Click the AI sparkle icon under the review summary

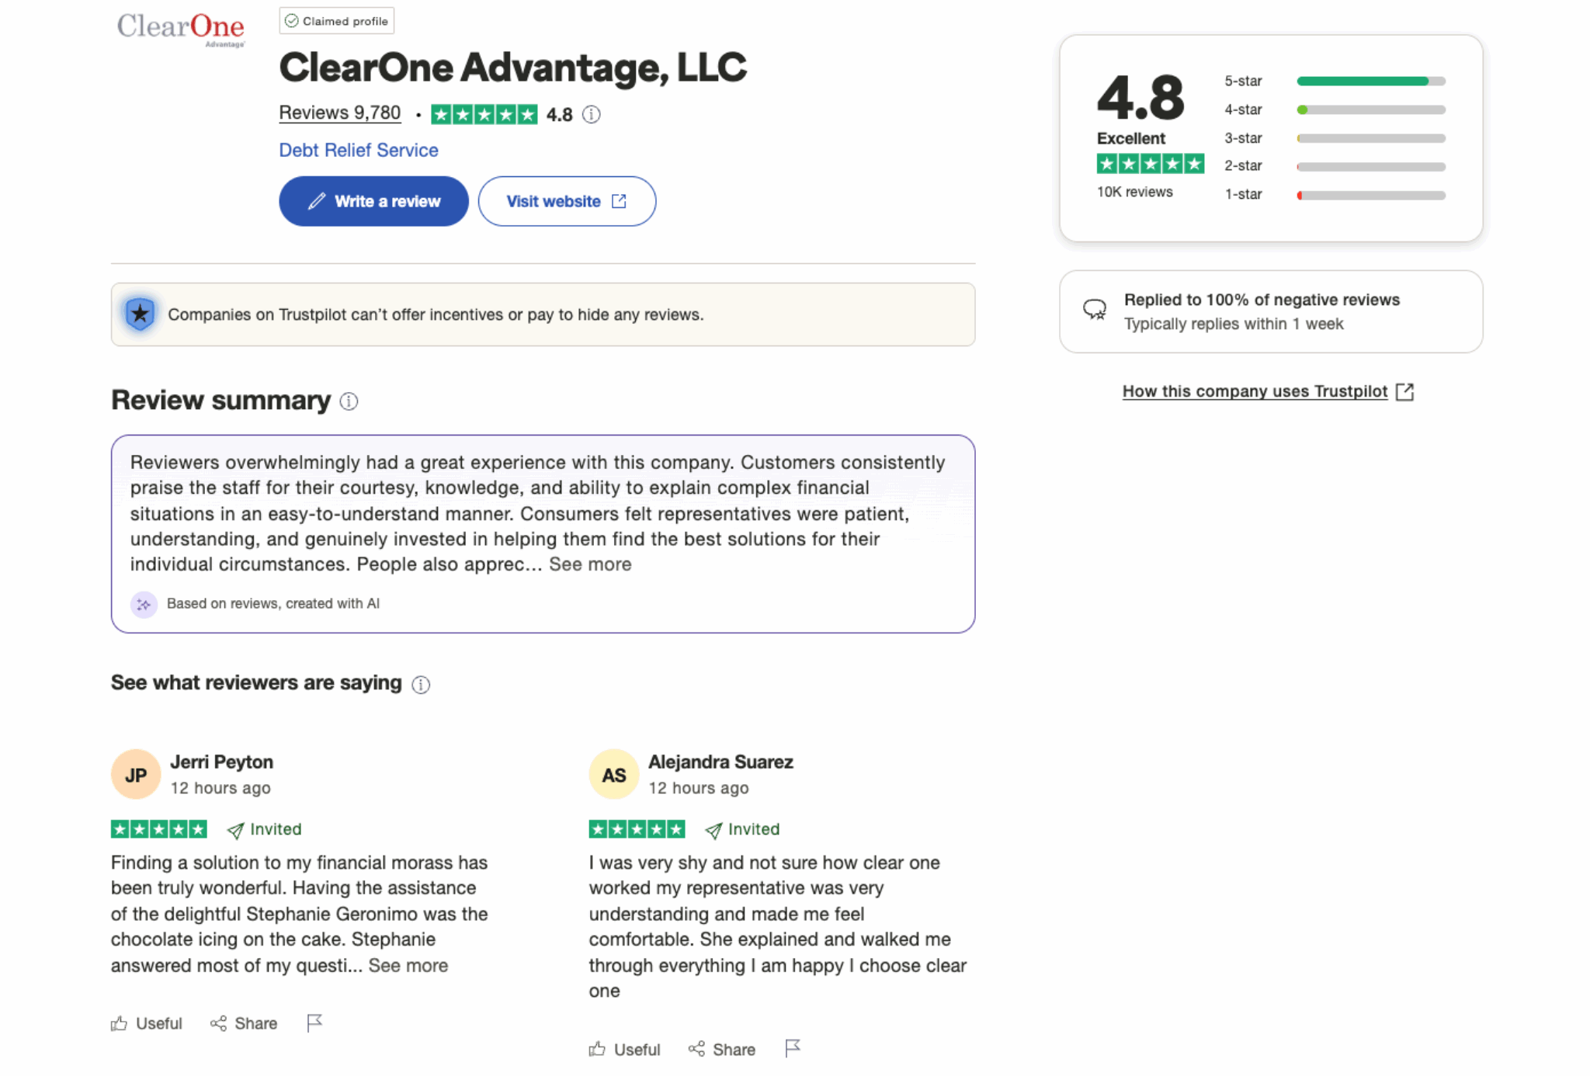144,604
